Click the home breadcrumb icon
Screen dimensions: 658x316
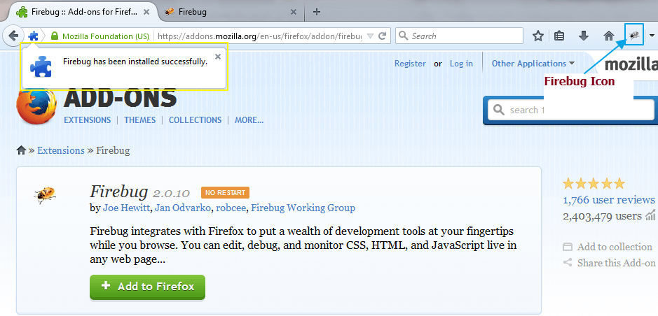[21, 150]
